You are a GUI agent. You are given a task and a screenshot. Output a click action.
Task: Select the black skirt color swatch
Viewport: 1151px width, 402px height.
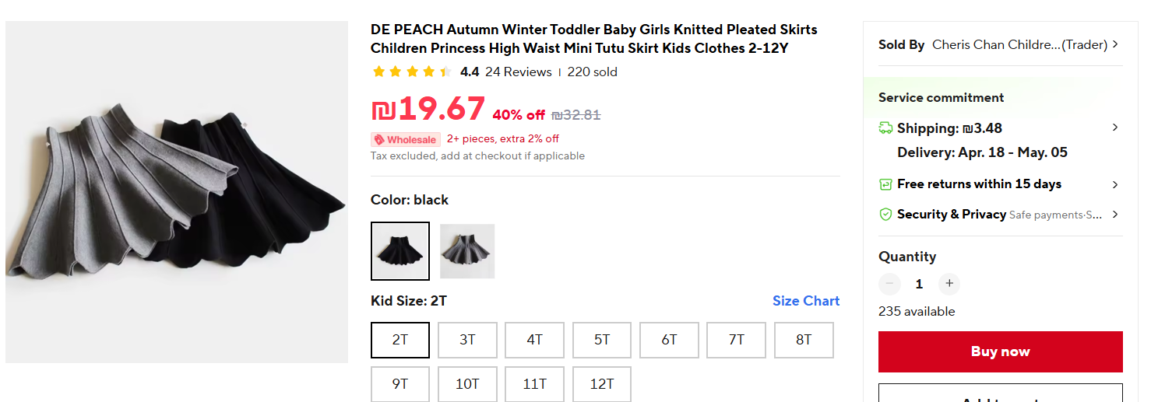[400, 251]
